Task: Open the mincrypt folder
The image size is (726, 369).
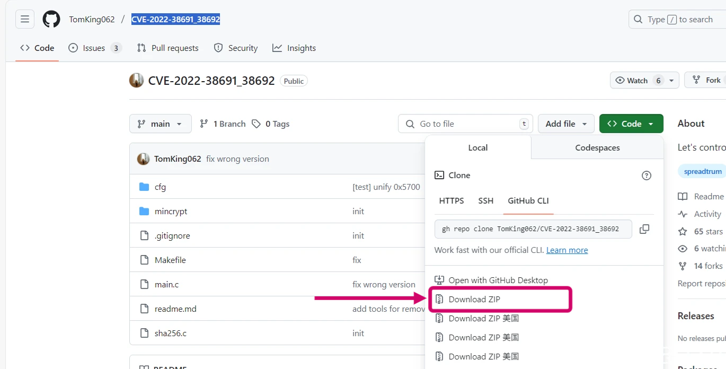Action: pos(171,211)
